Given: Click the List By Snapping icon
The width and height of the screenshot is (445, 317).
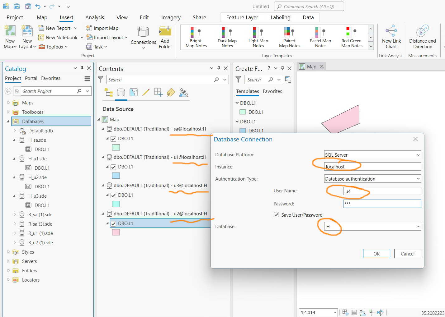Looking at the screenshot, I should pyautogui.click(x=158, y=92).
